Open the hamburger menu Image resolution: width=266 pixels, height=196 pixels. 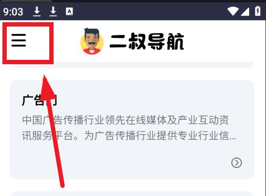tap(19, 41)
